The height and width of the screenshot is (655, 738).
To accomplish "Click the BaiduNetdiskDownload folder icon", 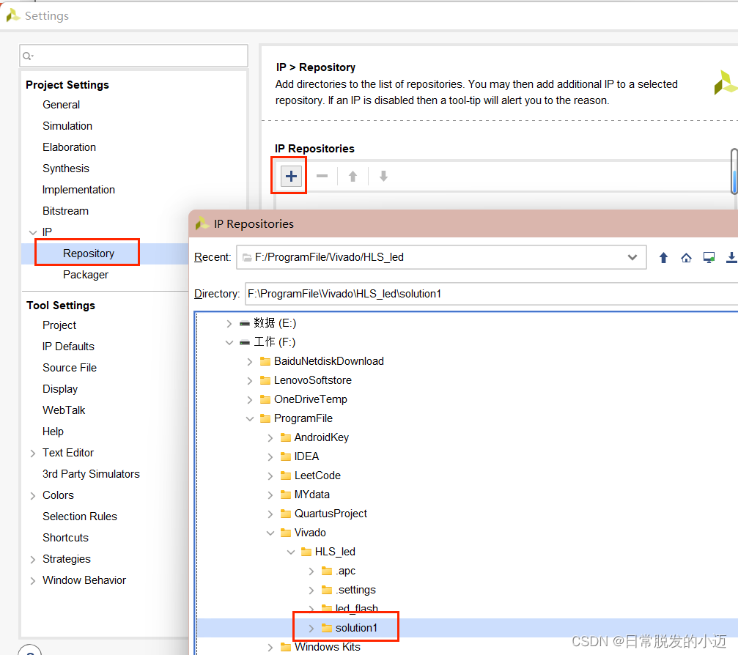I will tap(265, 361).
